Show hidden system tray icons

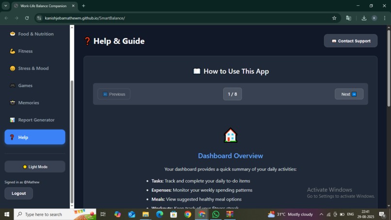click(322, 214)
